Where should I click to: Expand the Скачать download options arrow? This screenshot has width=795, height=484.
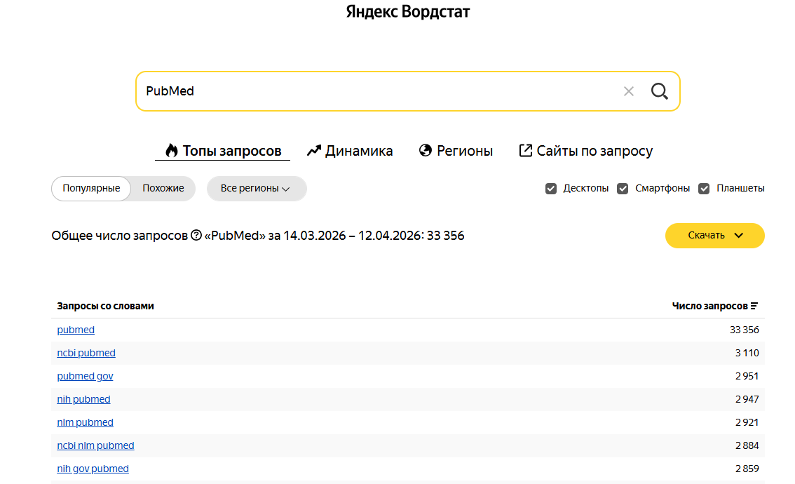coord(739,236)
